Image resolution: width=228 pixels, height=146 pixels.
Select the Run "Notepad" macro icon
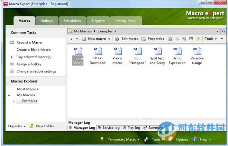click(x=137, y=56)
